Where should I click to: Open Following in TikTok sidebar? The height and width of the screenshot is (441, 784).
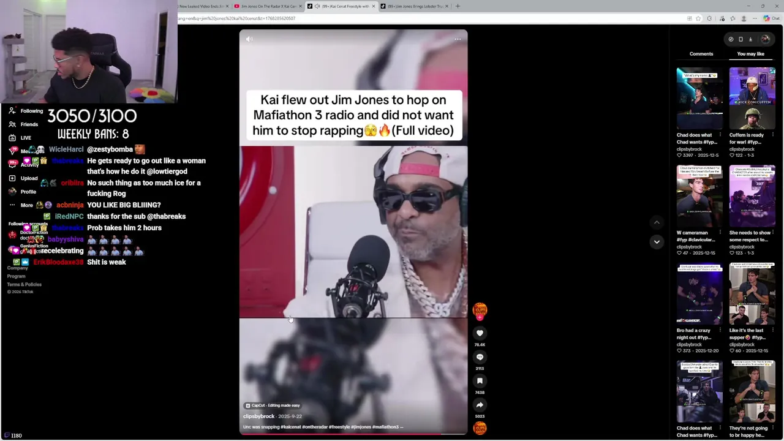[26, 111]
